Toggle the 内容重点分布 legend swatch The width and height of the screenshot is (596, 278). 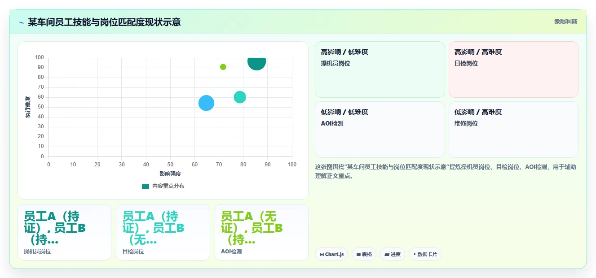pyautogui.click(x=146, y=186)
